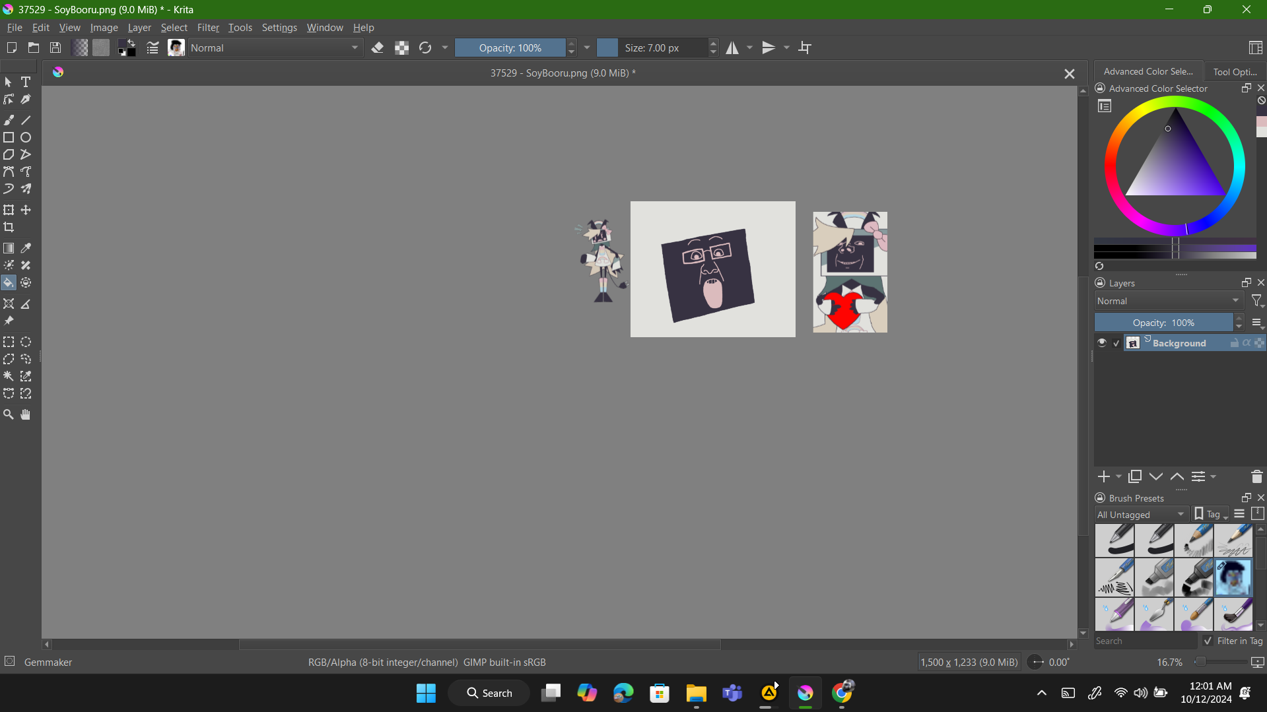Image resolution: width=1267 pixels, height=712 pixels.
Task: Select the Color Sampler eyedropper tool
Action: pos(26,248)
